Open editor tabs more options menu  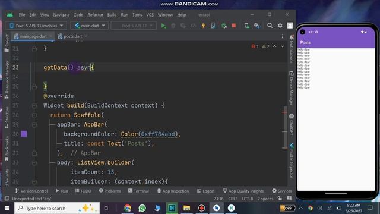pyautogui.click(x=283, y=36)
